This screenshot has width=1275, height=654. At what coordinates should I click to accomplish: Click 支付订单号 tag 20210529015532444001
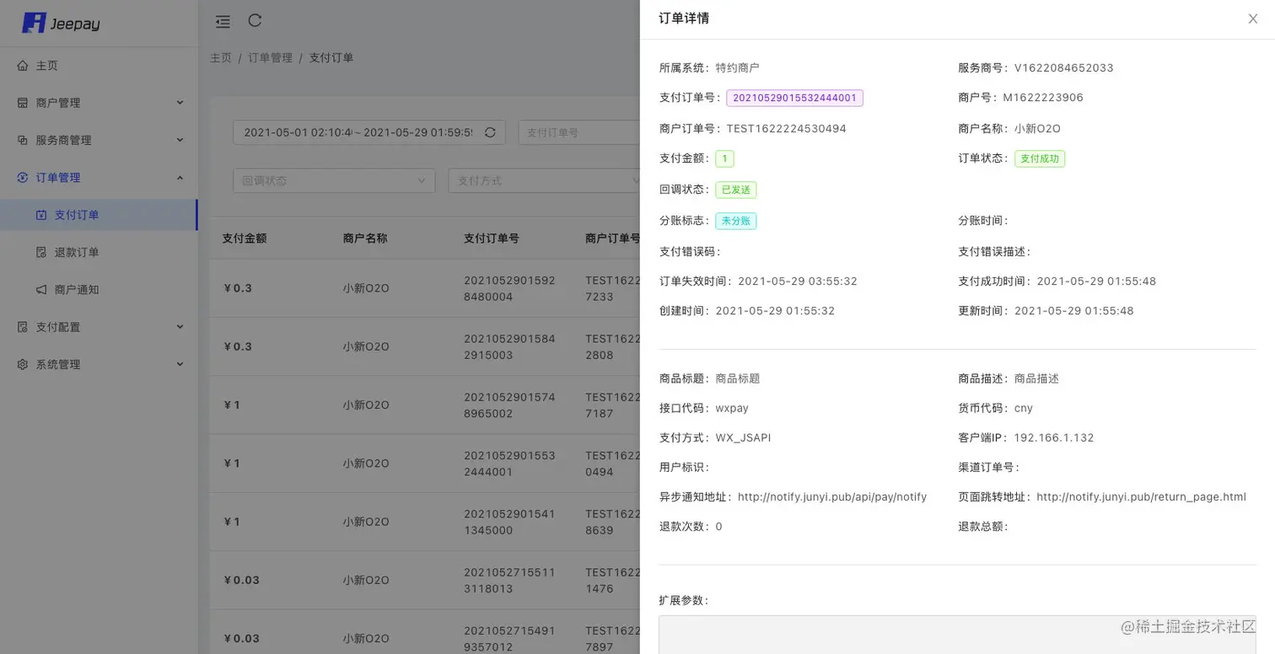(794, 98)
